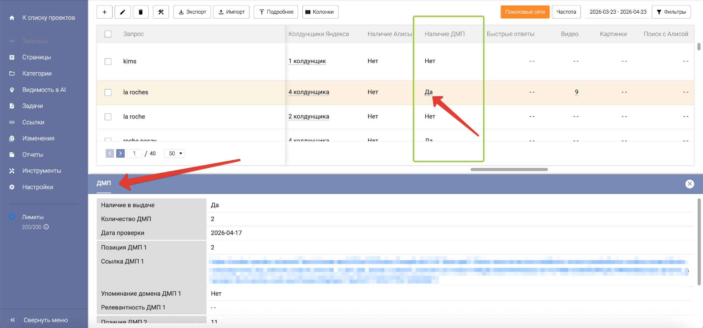Click the tools icon in toolbar

coord(161,12)
